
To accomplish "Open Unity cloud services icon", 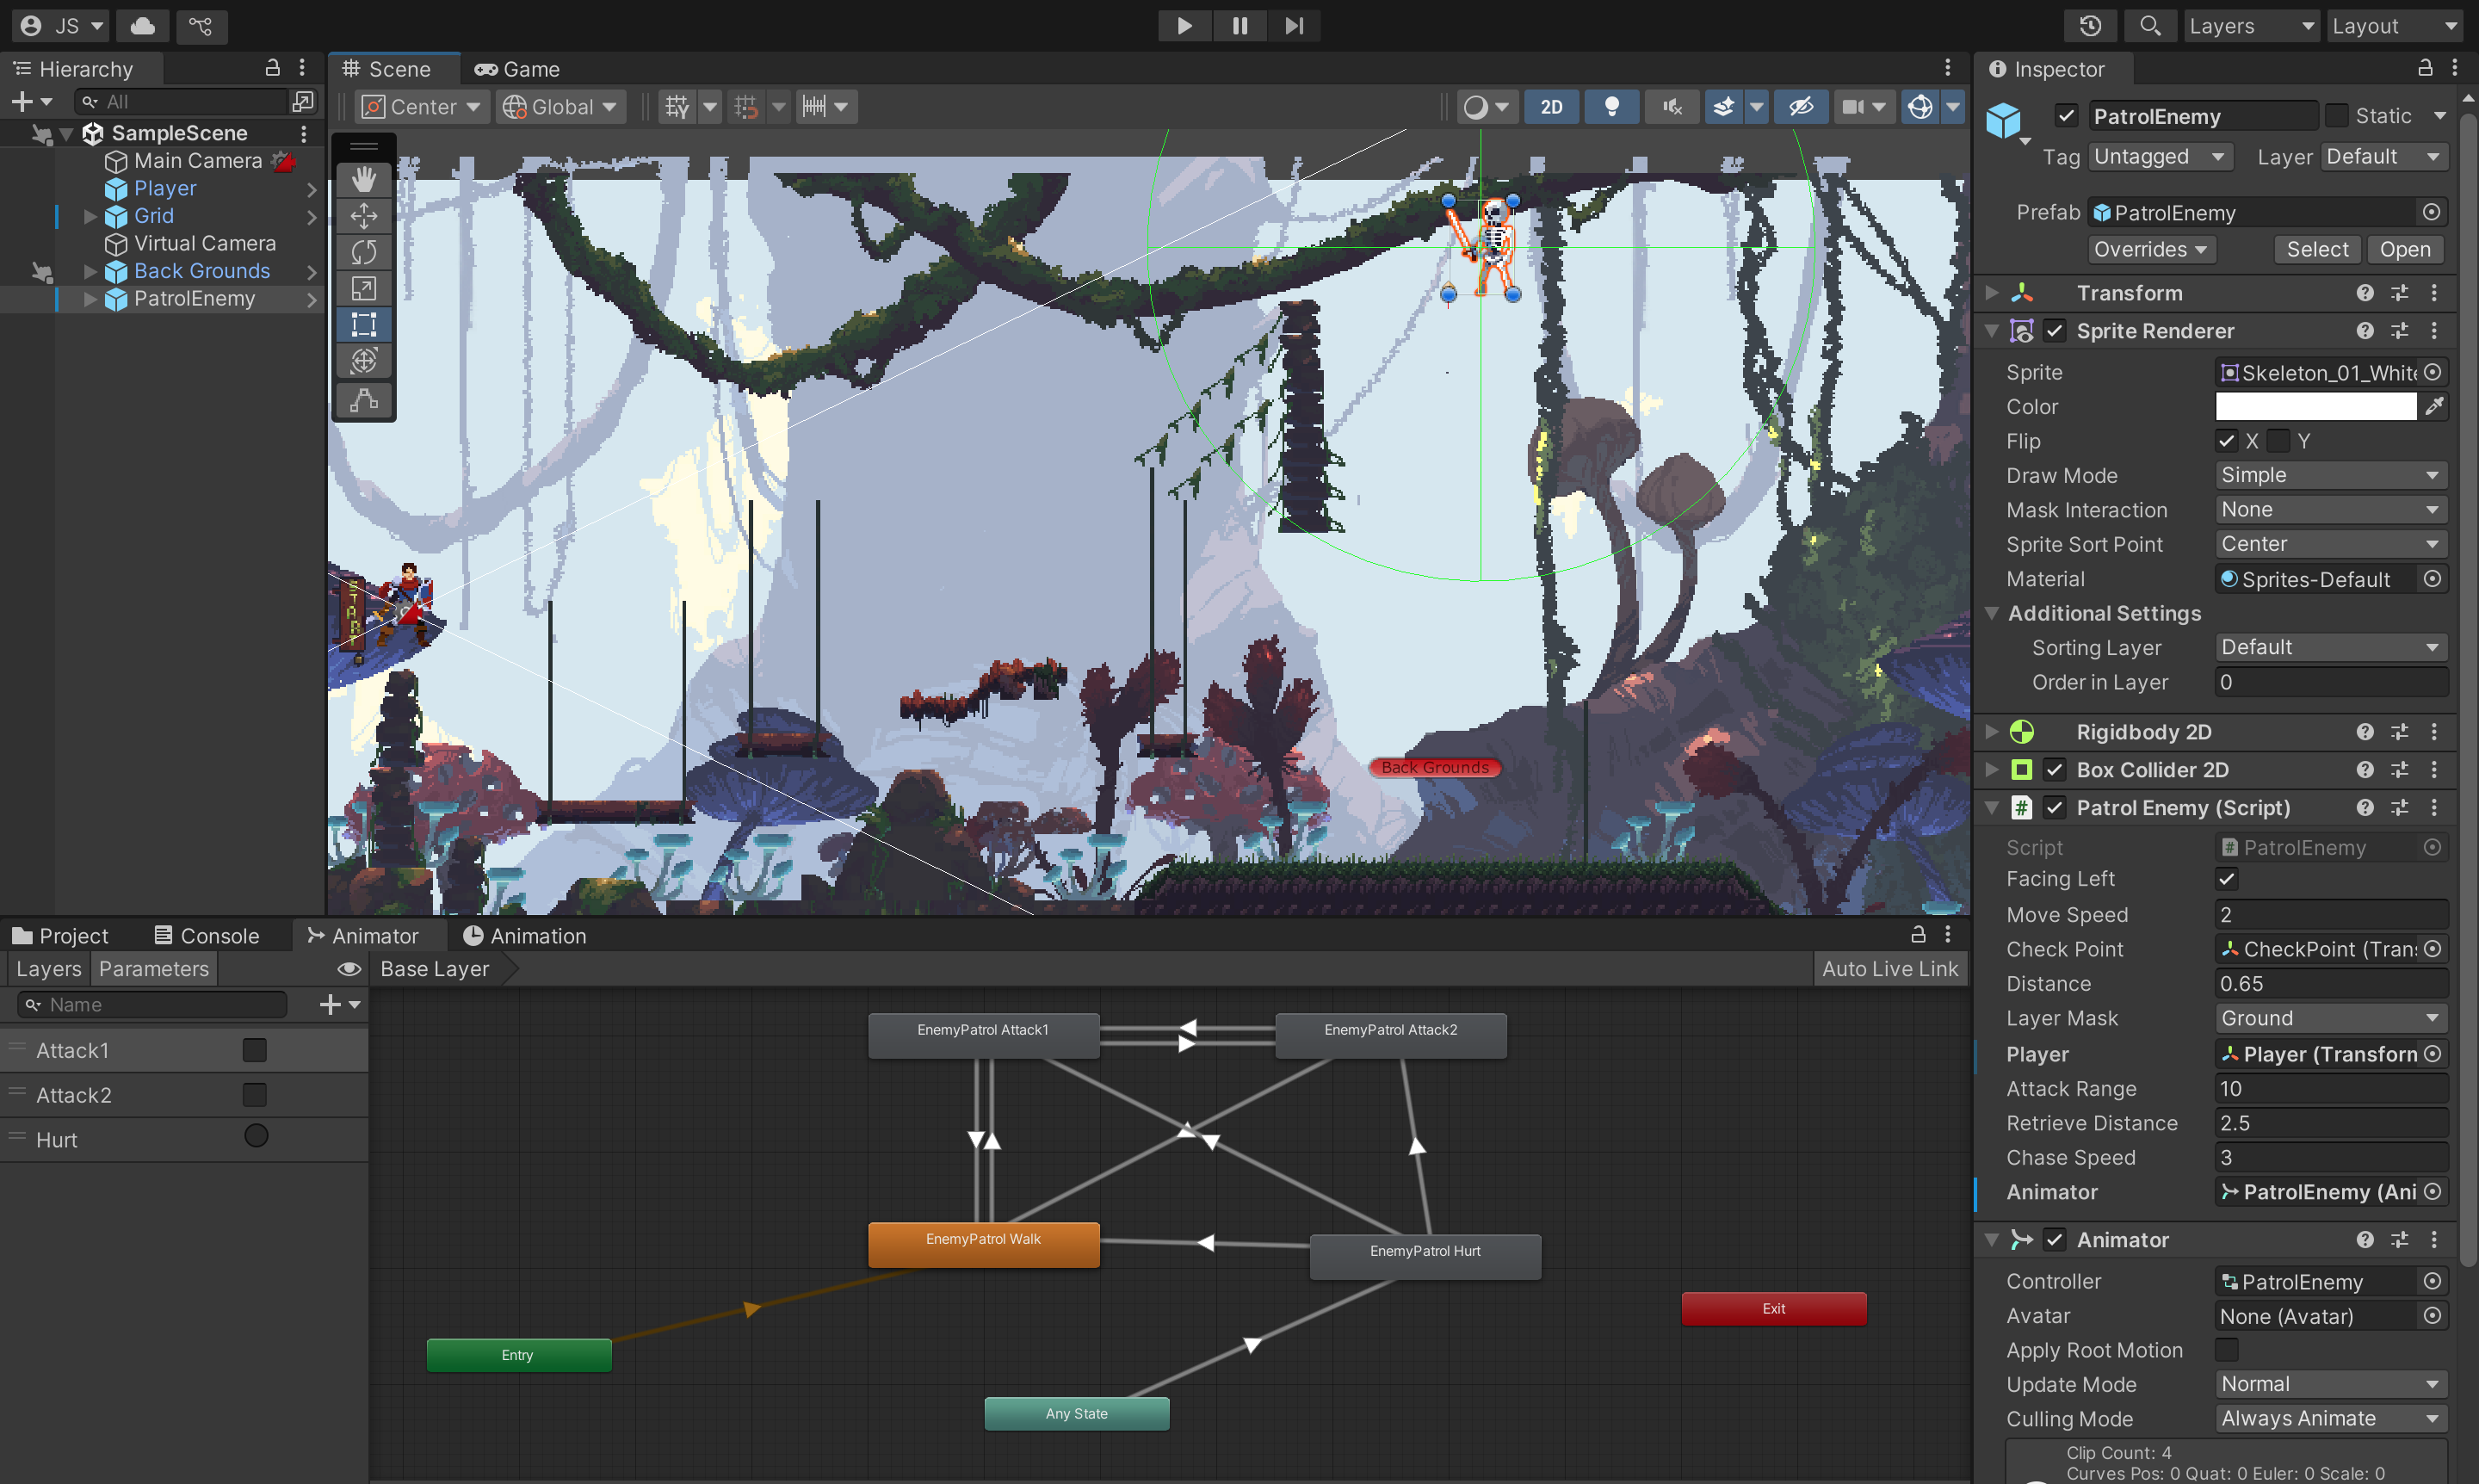I will pyautogui.click(x=143, y=26).
